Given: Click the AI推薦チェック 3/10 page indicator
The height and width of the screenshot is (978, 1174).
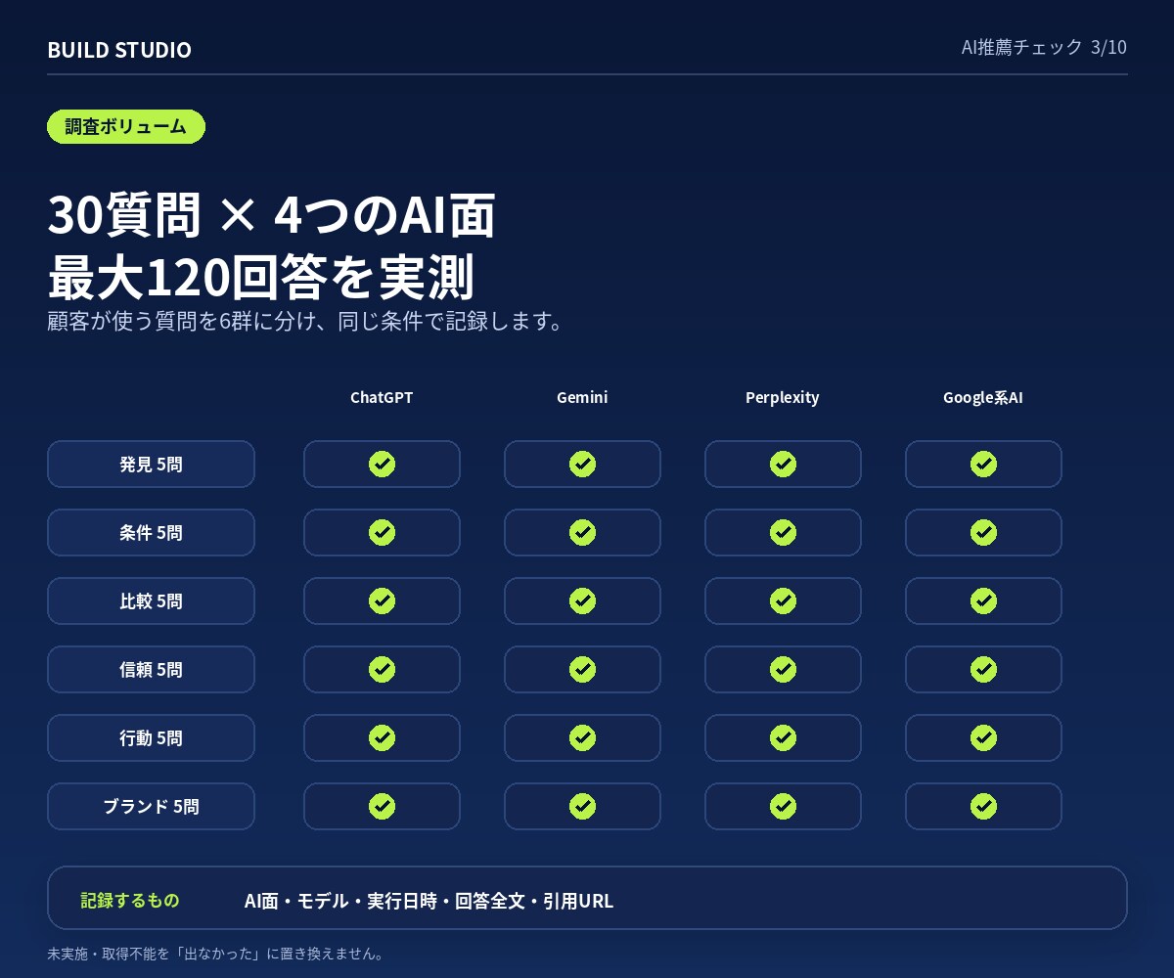Looking at the screenshot, I should (1044, 47).
